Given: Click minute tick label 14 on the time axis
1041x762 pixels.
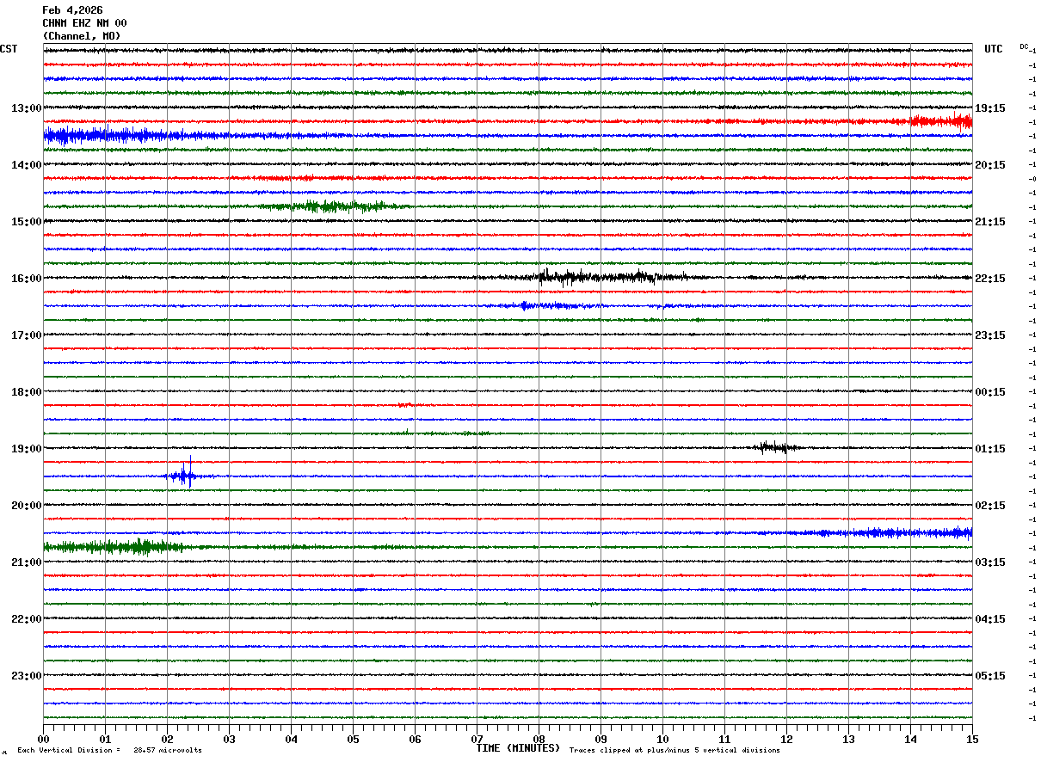Looking at the screenshot, I should (910, 740).
